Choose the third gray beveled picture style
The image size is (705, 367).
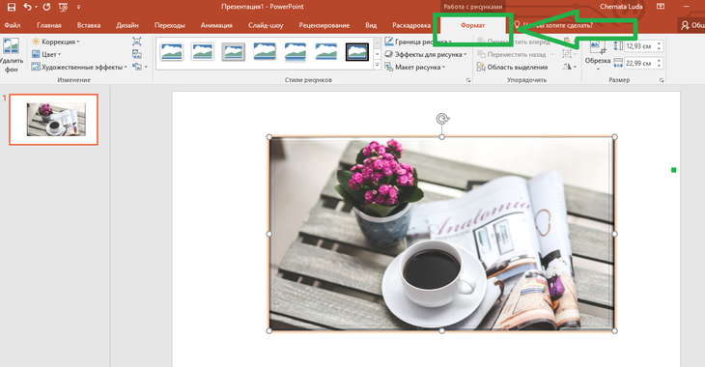[234, 52]
